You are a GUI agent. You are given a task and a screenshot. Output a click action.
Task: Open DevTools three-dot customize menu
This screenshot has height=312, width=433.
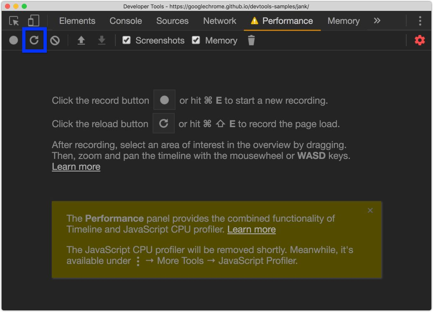coord(420,21)
